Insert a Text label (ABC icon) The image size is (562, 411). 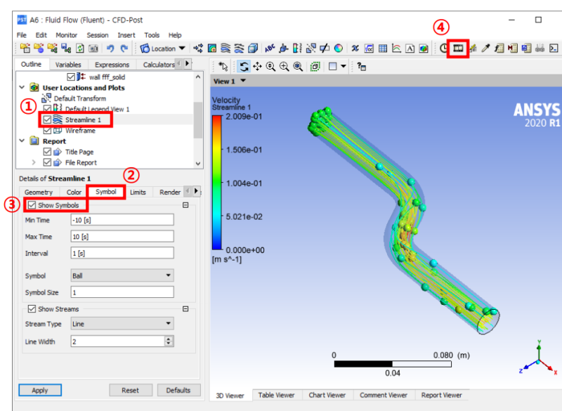point(270,48)
